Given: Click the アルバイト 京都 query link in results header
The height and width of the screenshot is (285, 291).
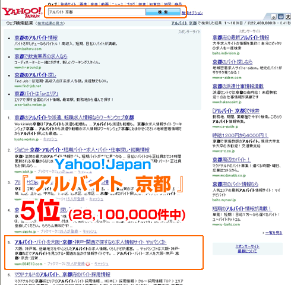Looking at the screenshot, I should (x=184, y=23).
